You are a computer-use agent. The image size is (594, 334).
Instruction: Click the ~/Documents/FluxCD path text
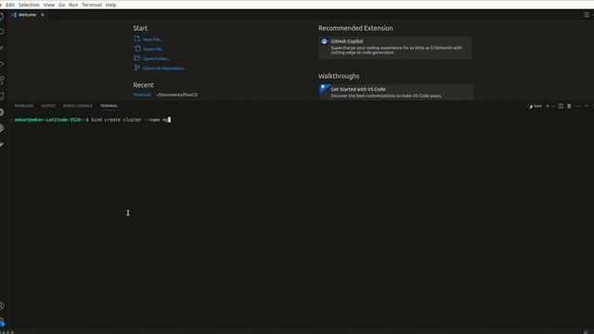(177, 95)
